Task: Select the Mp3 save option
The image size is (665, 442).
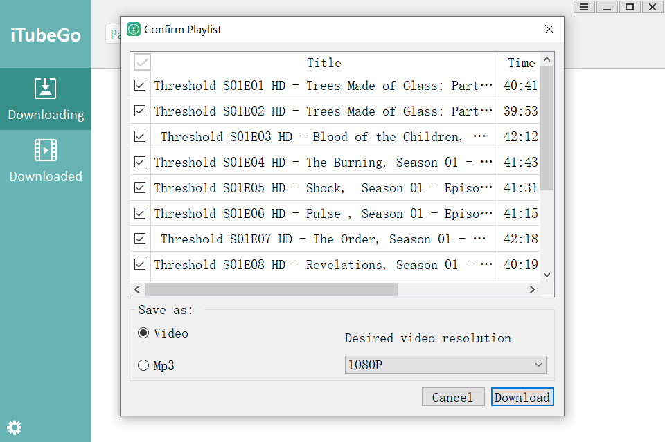Action: [143, 365]
